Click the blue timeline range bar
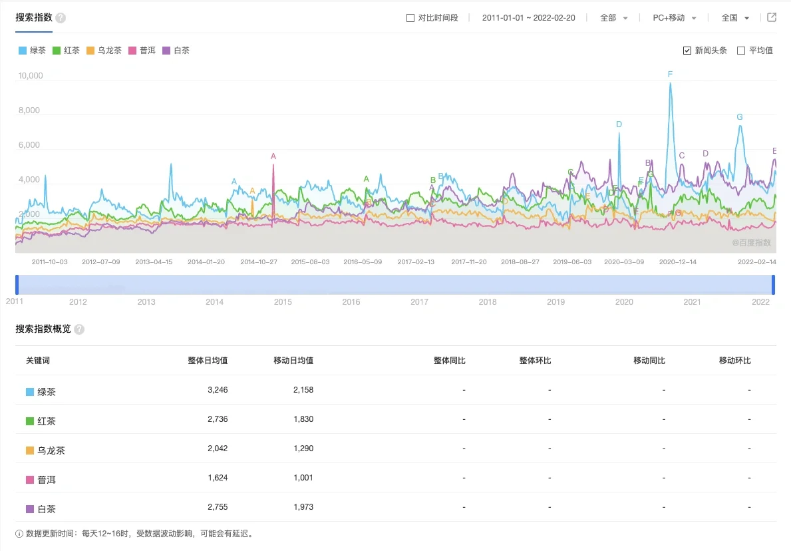791x551 pixels. click(395, 285)
